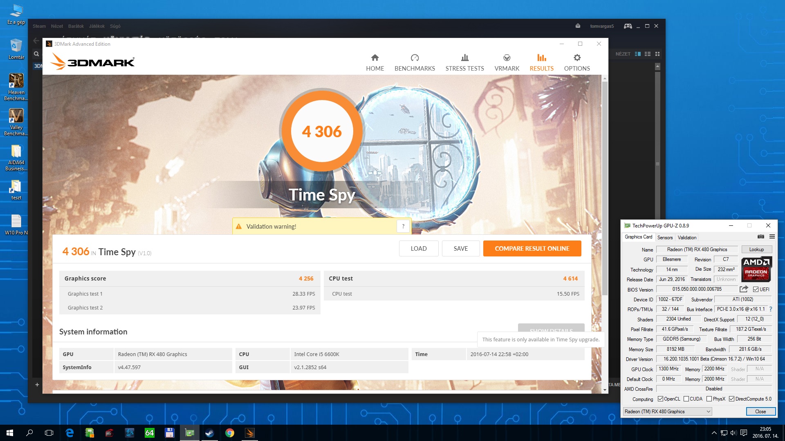Screen dimensions: 785x441
Task: Switch to the Graphics Card tab in GPU-Z
Action: point(638,237)
